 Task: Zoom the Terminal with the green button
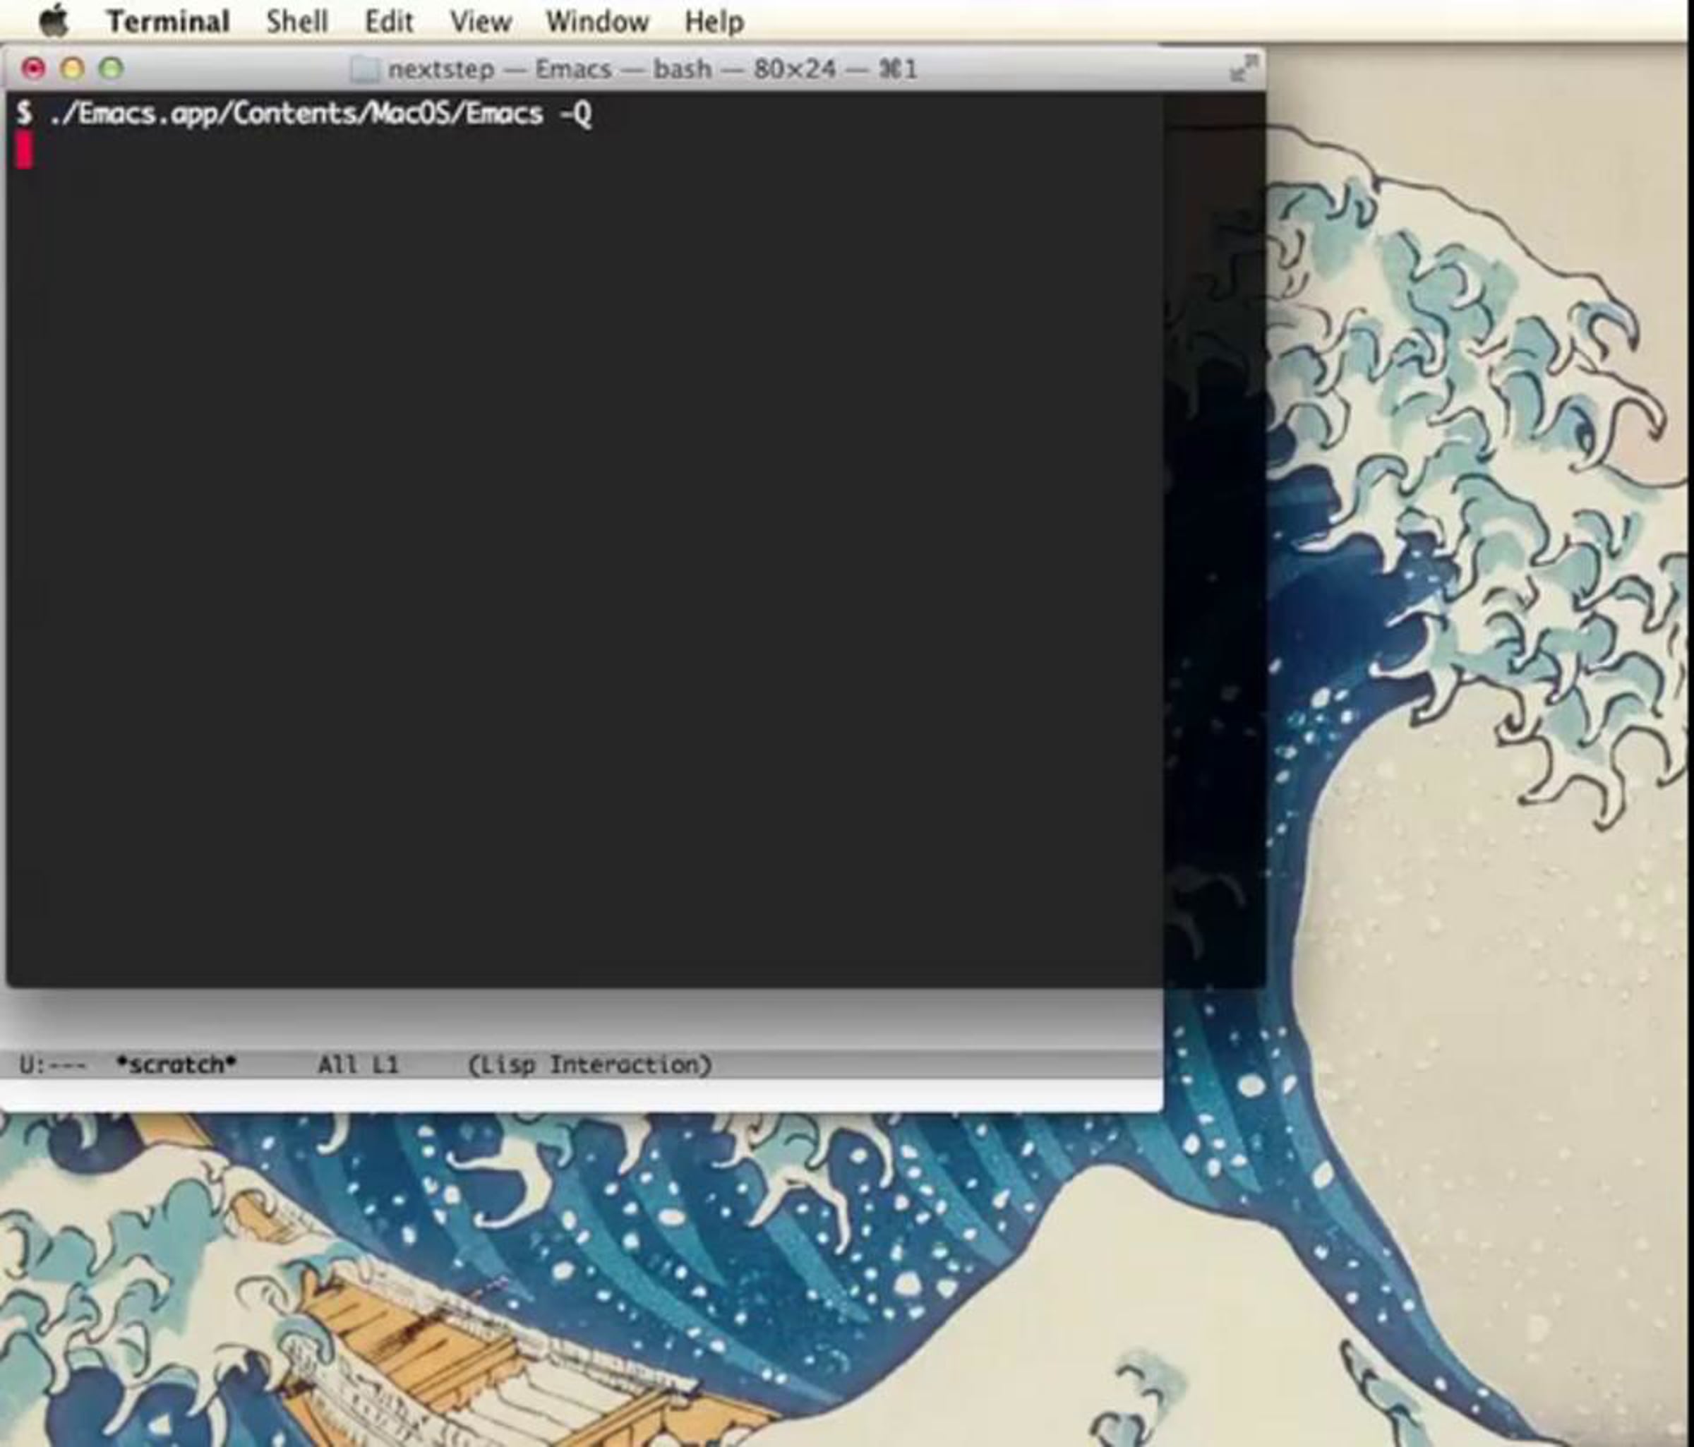click(x=112, y=68)
